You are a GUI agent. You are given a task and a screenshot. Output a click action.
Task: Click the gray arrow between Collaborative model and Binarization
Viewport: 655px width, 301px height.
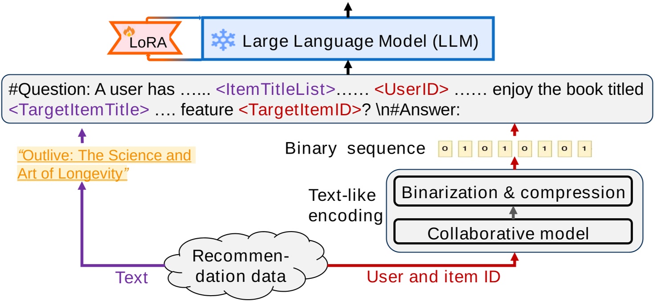tap(513, 212)
